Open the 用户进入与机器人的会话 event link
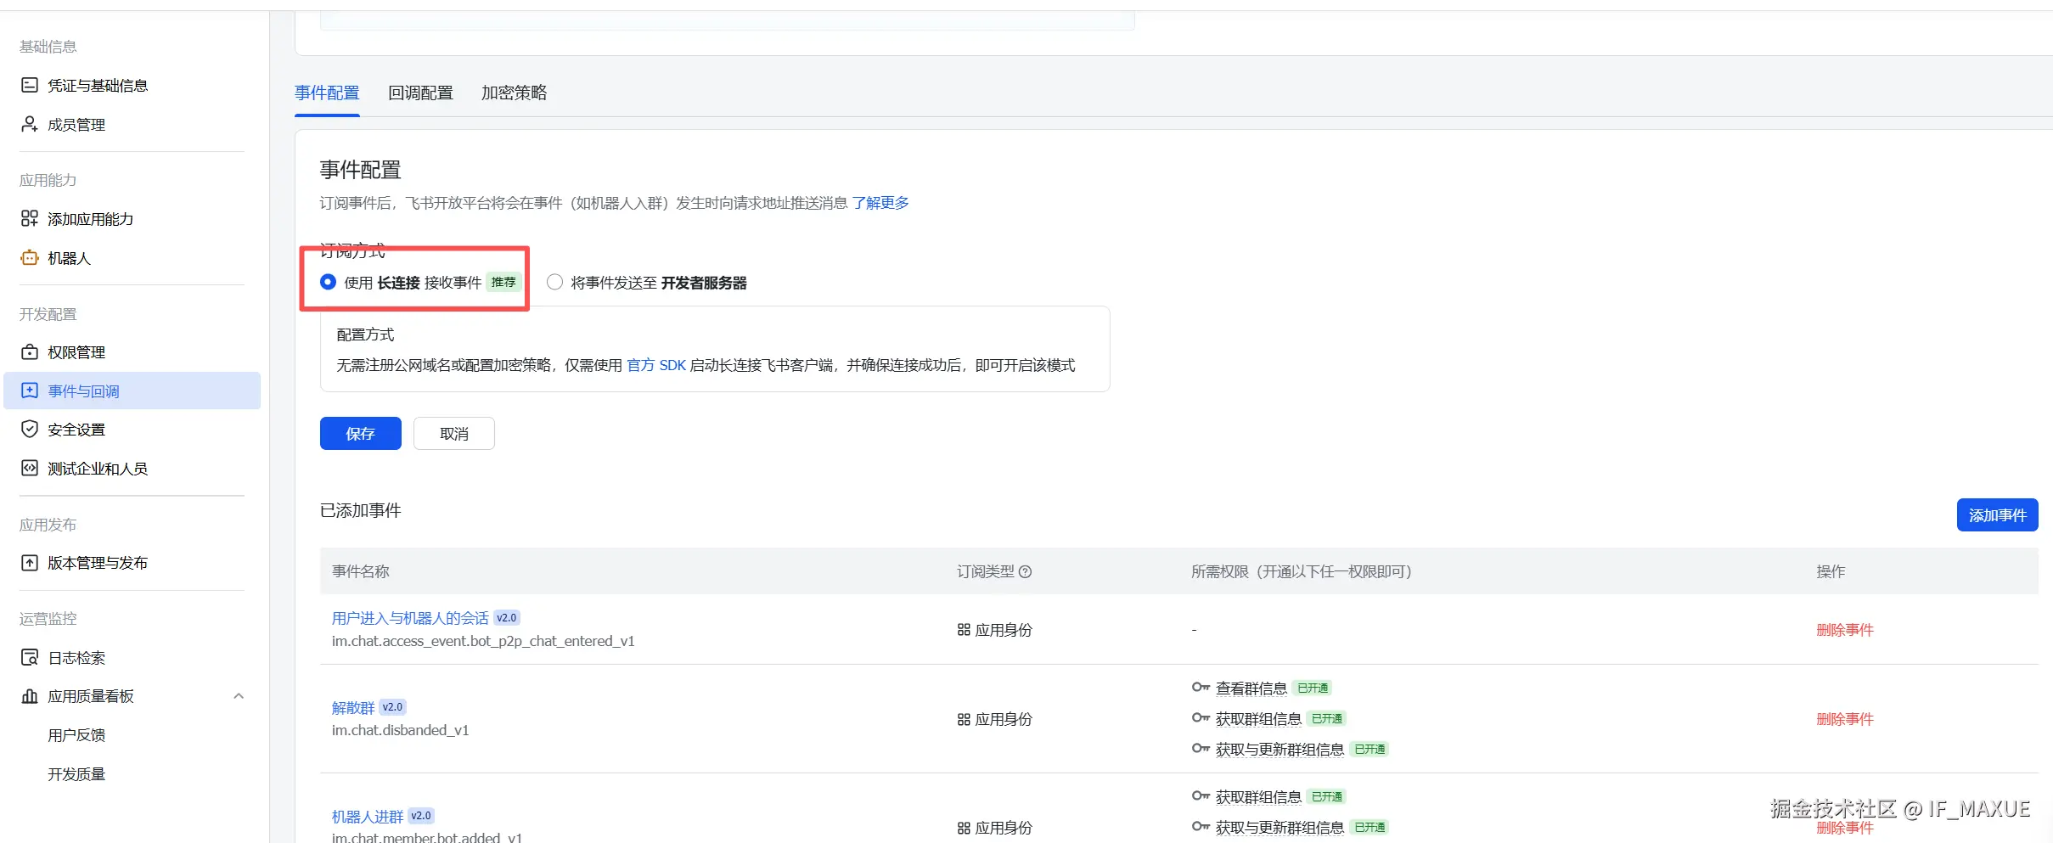2053x843 pixels. tap(410, 618)
